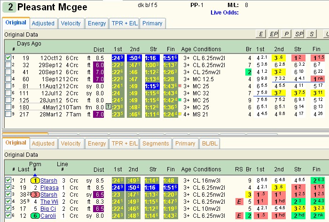Open the Big Ci horse link
The image size is (329, 222).
48,209
